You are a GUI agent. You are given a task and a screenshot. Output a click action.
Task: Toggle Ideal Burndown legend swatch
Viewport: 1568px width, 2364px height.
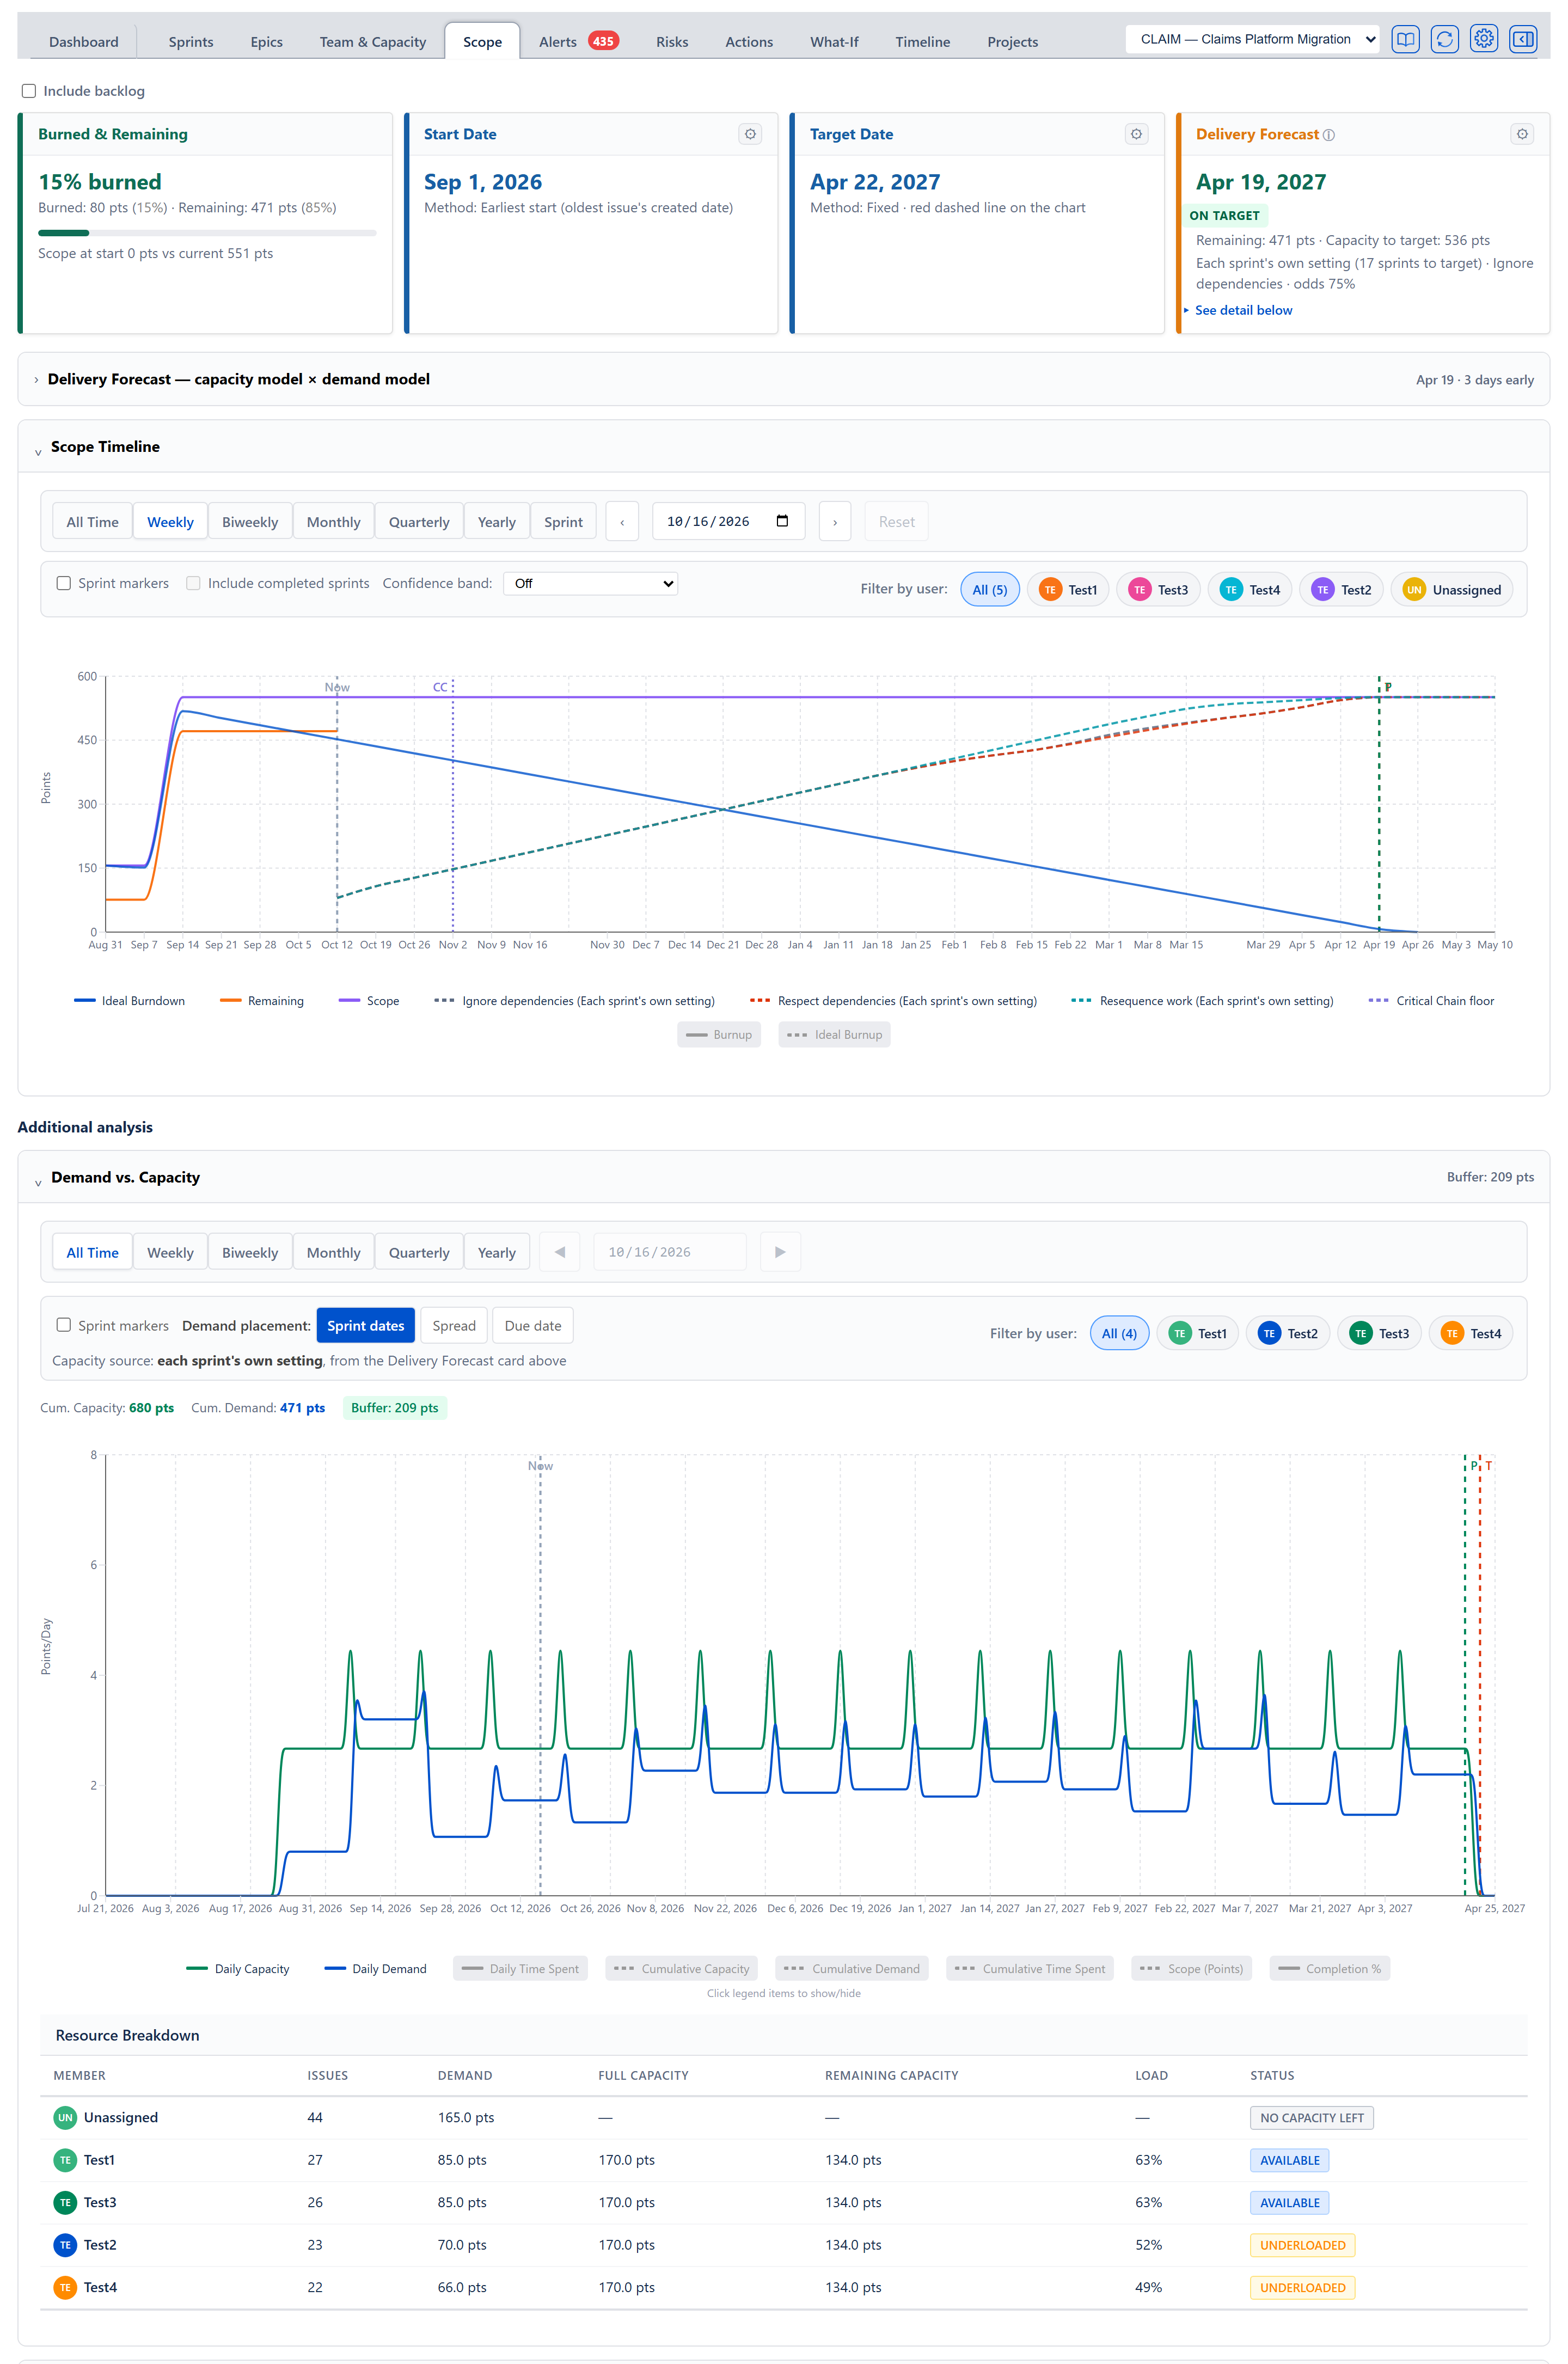85,1000
